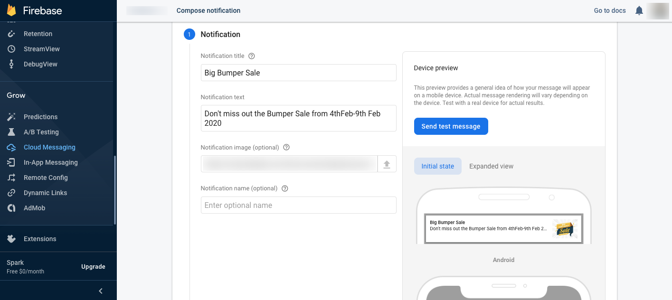Select the Initial state tab
Image resolution: width=672 pixels, height=300 pixels.
tap(437, 166)
